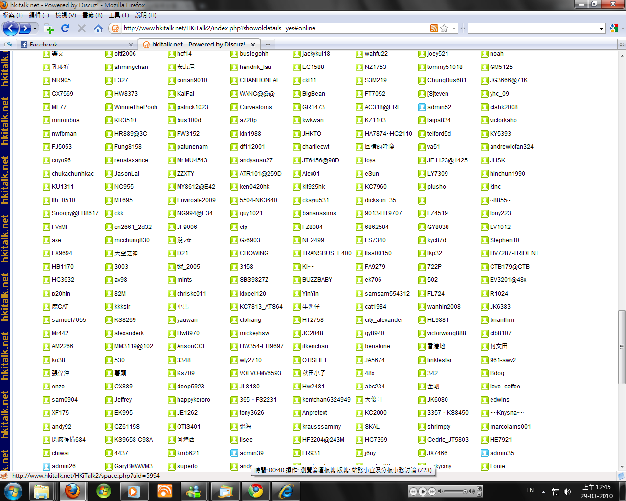Click inside the search input field
626x501 pixels.
click(533, 28)
